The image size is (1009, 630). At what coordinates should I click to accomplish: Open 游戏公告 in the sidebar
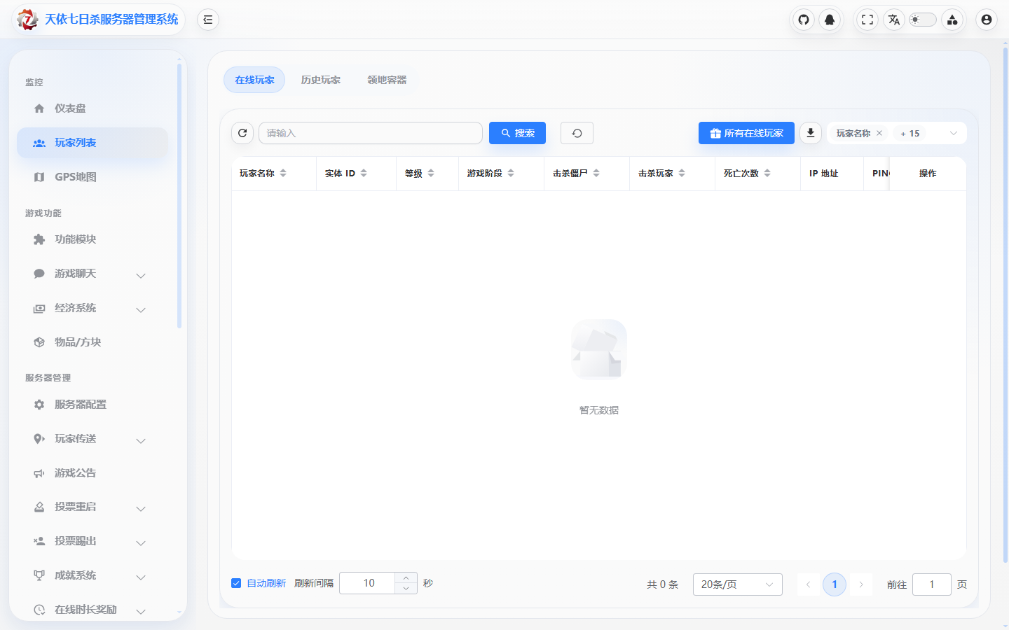coord(92,473)
